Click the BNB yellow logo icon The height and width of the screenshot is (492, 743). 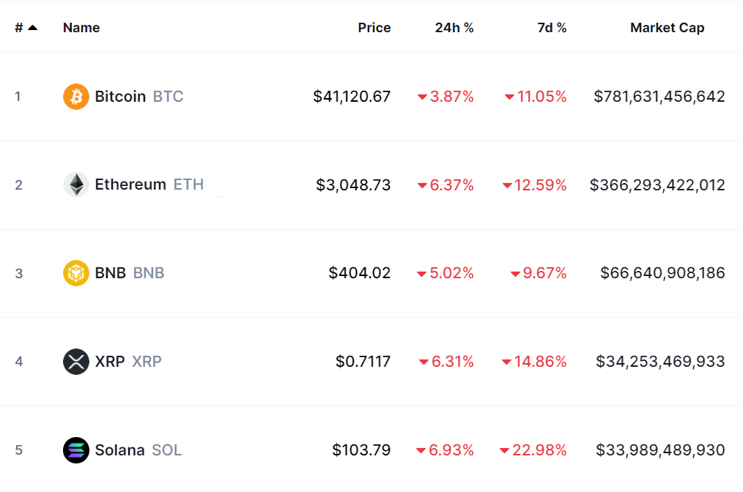76,273
